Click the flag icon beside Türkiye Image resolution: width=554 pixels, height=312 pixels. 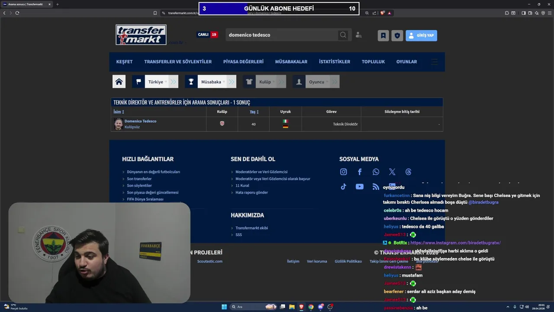138,81
